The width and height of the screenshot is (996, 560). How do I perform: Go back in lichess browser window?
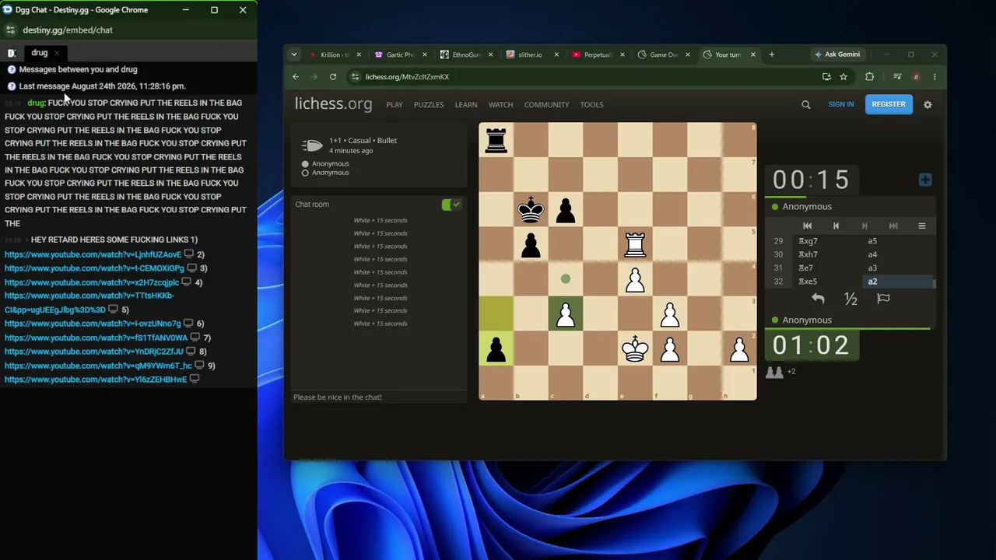[x=296, y=77]
